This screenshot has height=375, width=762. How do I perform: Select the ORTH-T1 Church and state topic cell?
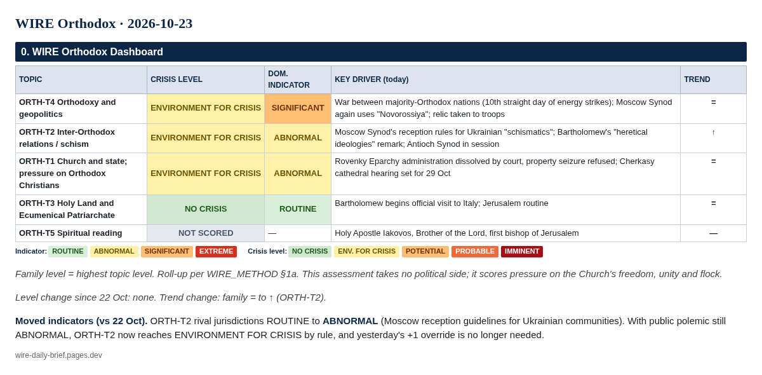click(x=81, y=174)
